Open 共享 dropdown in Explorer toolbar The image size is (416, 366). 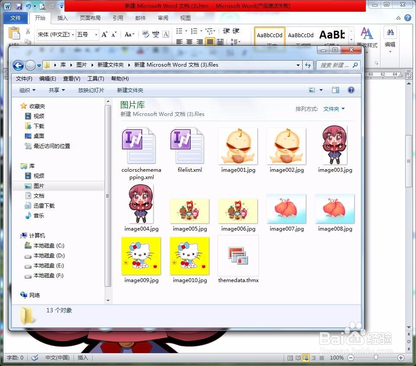point(57,90)
